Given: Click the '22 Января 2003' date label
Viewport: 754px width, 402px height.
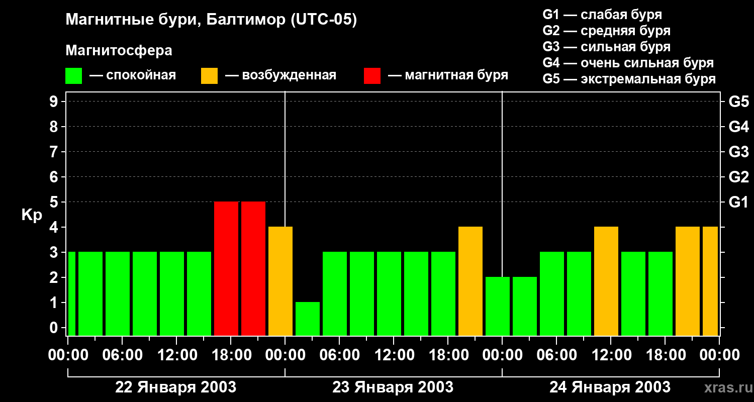Looking at the screenshot, I should (x=176, y=387).
